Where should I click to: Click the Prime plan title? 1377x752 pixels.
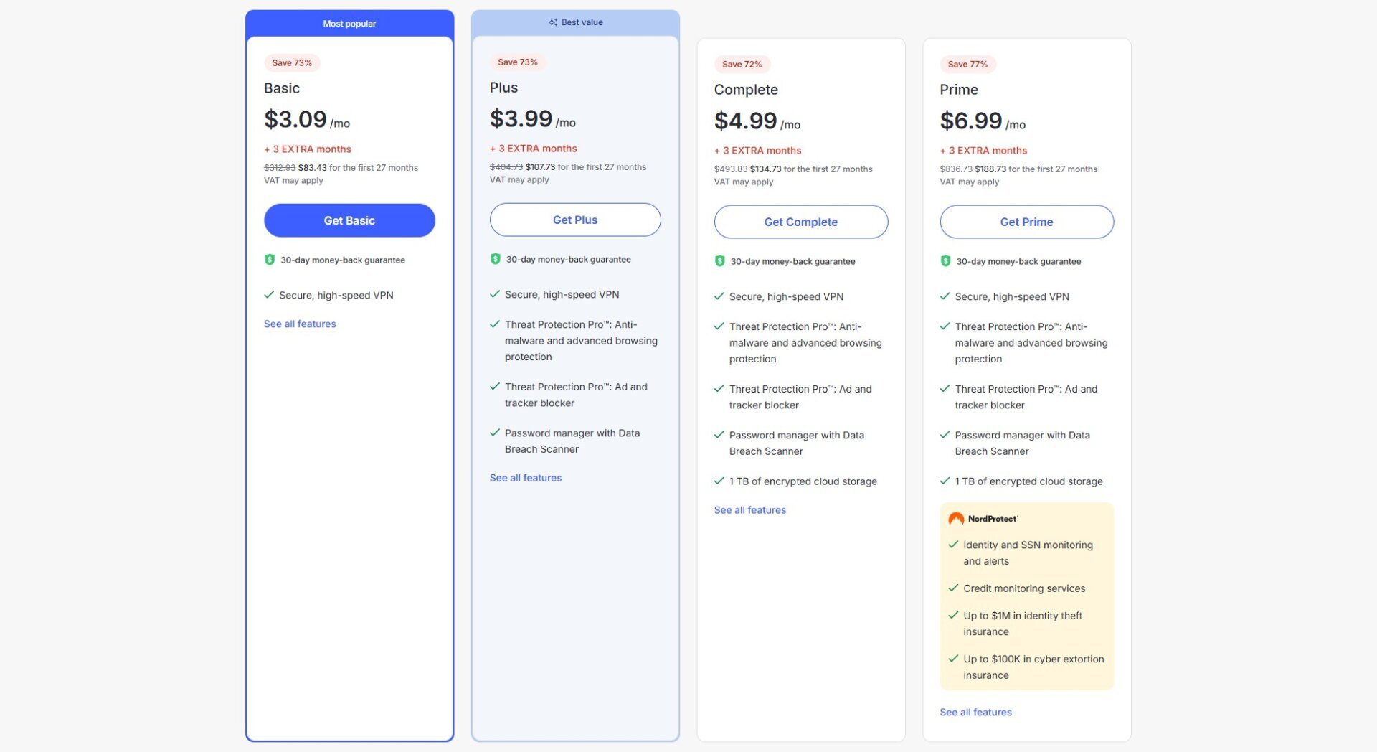pyautogui.click(x=959, y=90)
